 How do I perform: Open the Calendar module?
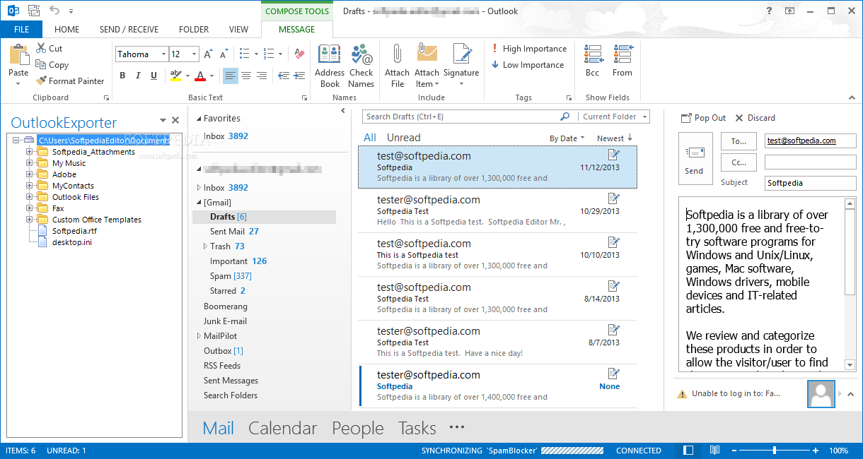(x=283, y=428)
